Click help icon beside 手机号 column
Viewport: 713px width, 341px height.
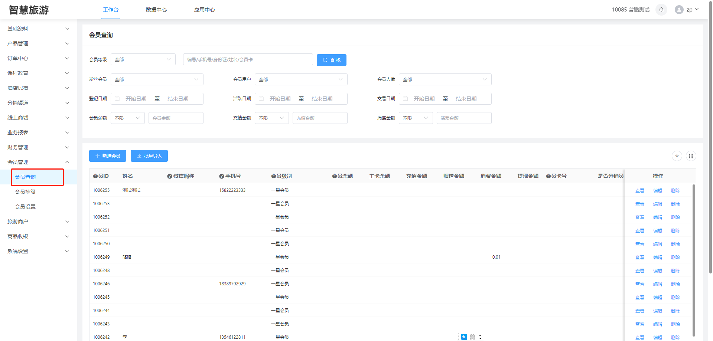click(221, 176)
